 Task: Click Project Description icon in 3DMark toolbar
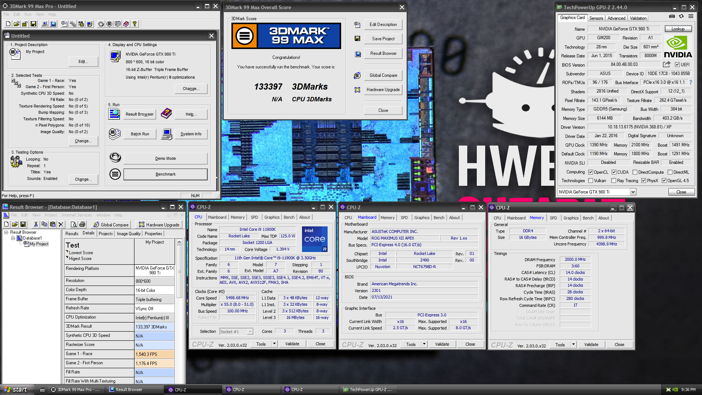click(64, 24)
